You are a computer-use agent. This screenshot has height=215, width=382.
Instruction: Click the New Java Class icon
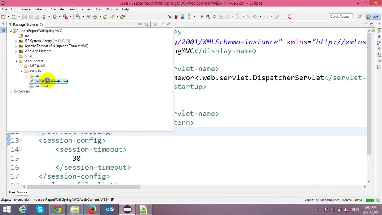click(95, 17)
